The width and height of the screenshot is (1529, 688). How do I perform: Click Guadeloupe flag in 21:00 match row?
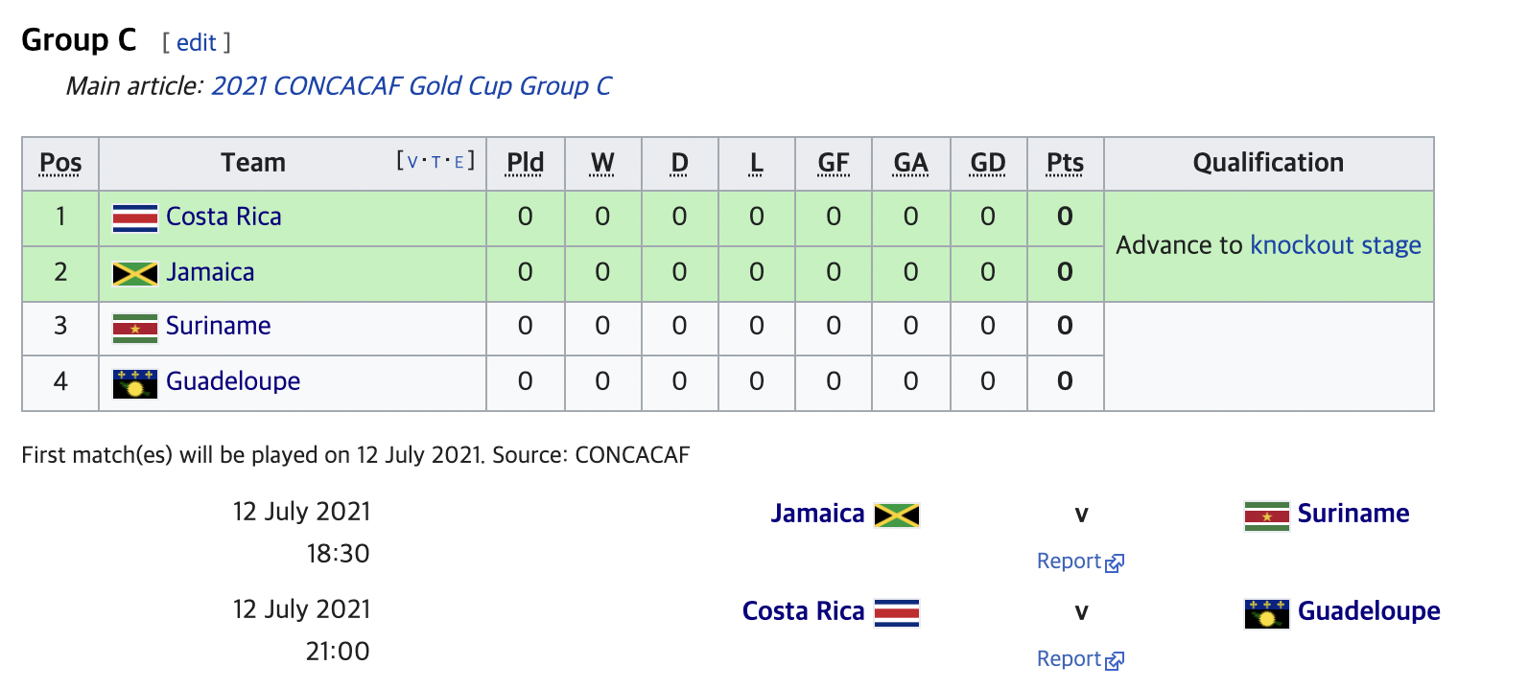click(1267, 613)
